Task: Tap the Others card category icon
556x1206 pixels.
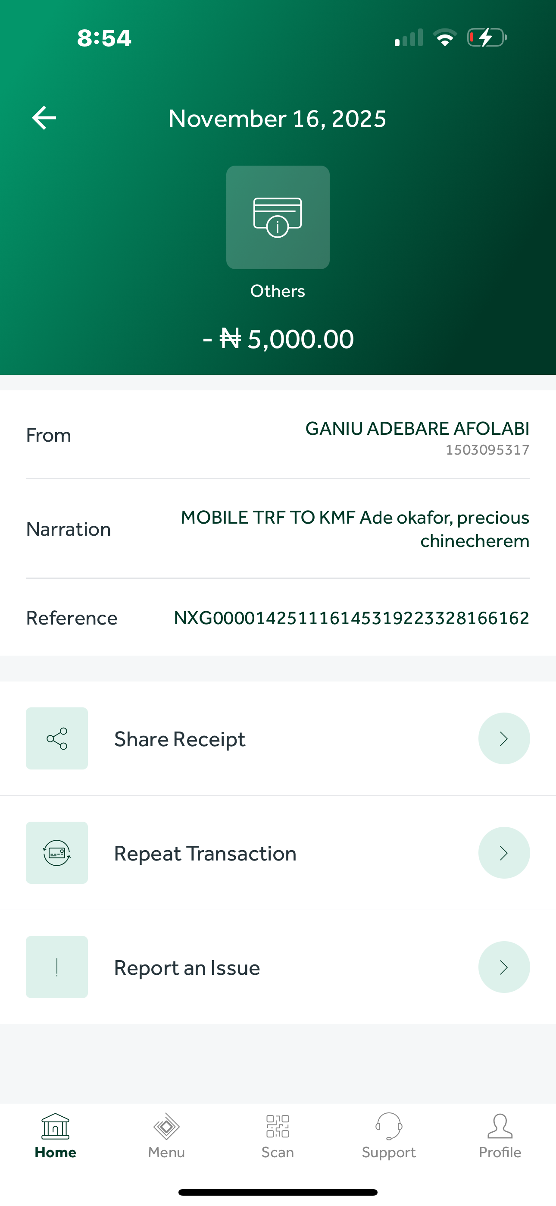Action: (x=278, y=217)
